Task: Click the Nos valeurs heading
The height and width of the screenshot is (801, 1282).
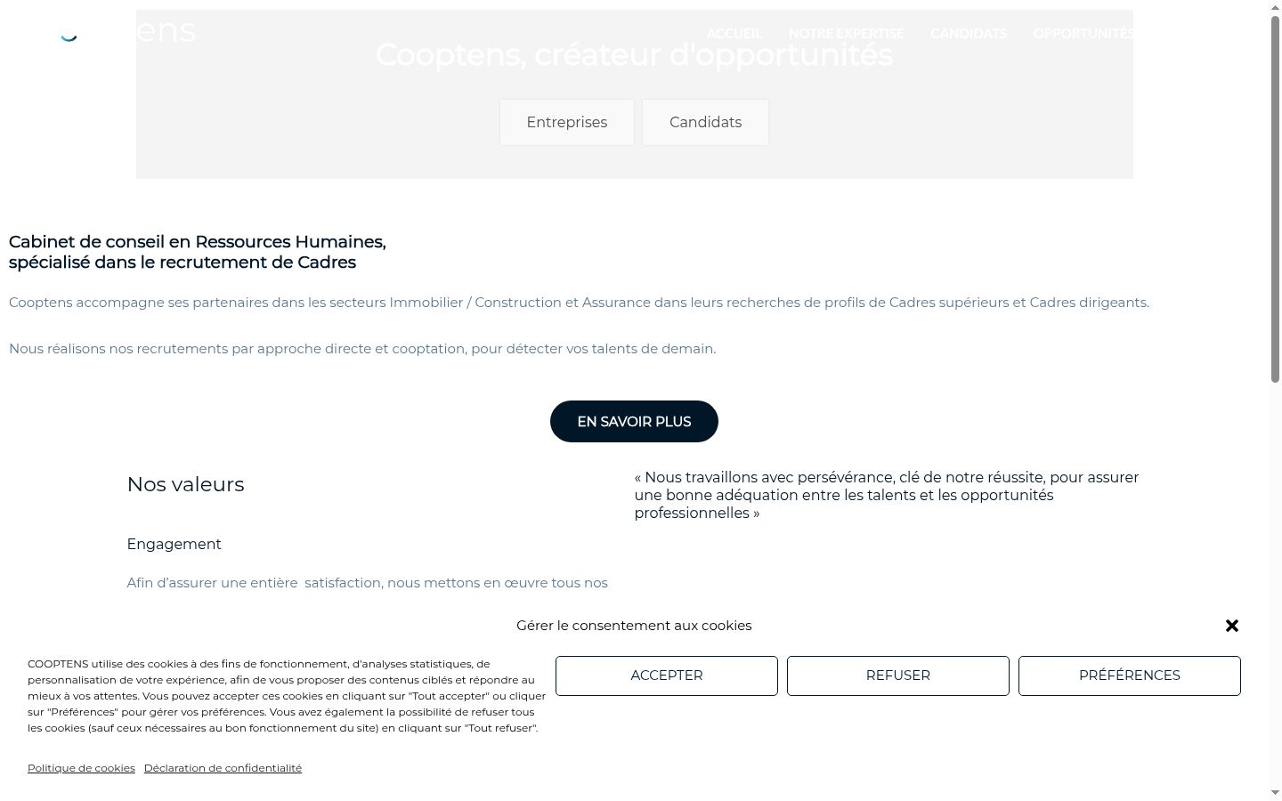Action: pos(185,484)
